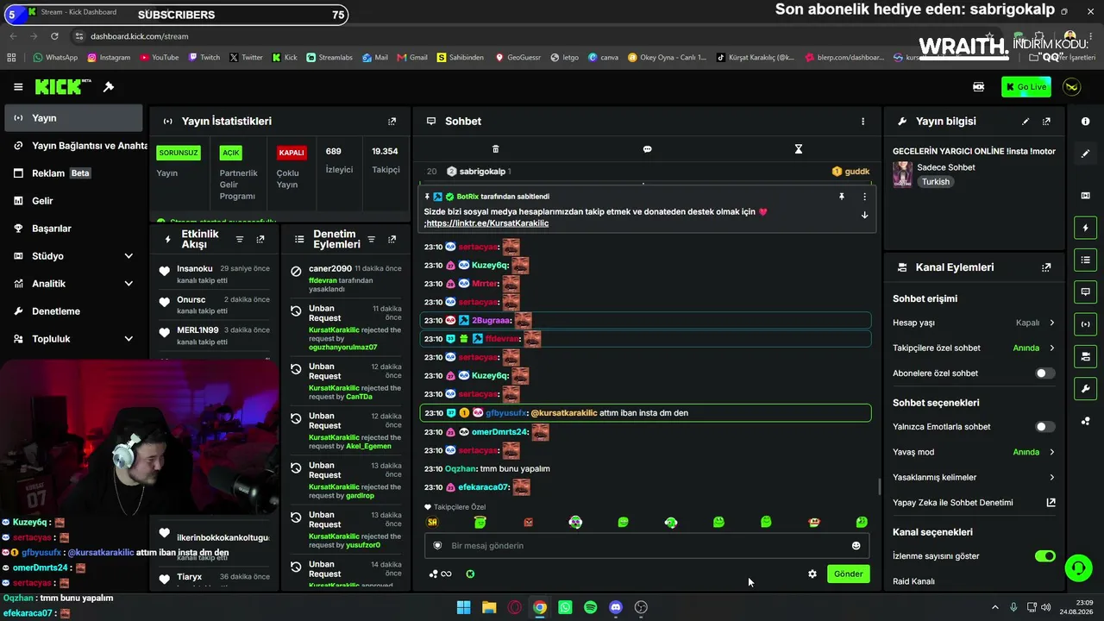Open Yapay Zeka ile Sohbet Denetimi link

(974, 503)
